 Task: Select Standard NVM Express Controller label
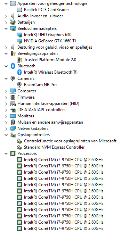click(54, 147)
